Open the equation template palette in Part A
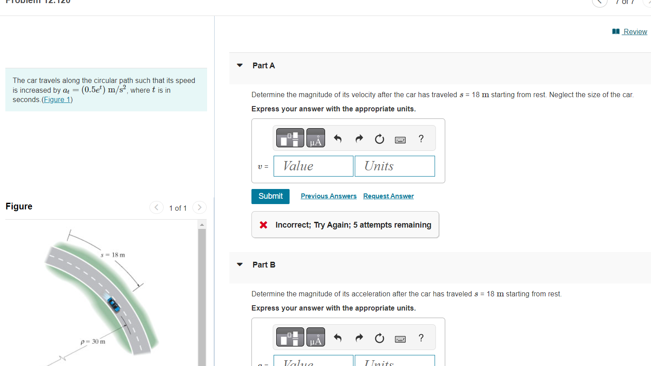The image size is (651, 366). point(290,138)
